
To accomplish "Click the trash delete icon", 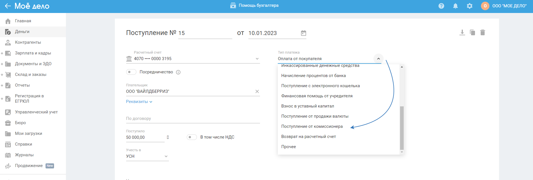I will coord(483,32).
